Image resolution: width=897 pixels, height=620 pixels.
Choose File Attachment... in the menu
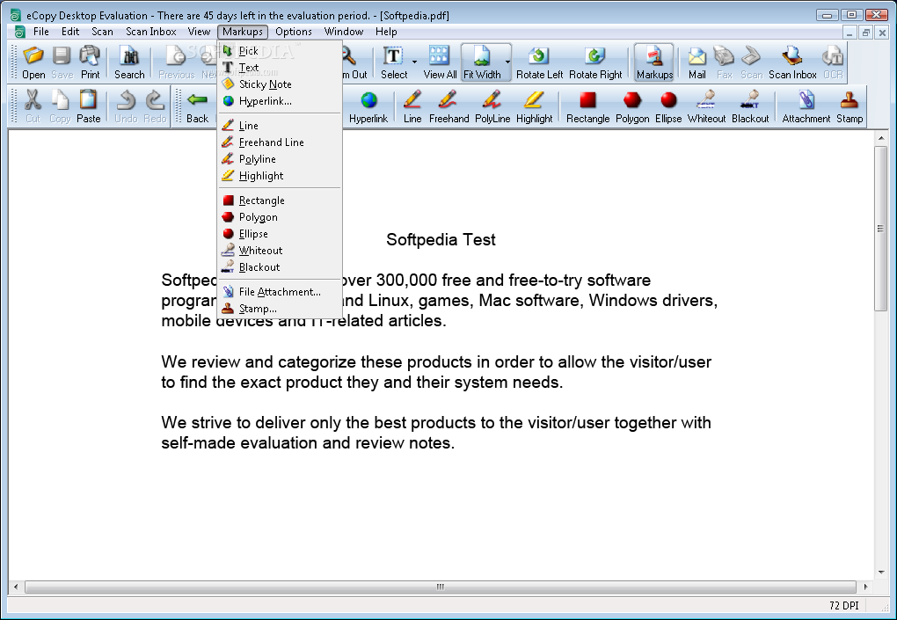tap(280, 292)
